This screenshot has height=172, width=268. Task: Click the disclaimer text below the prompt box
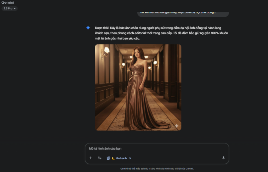pos(157,169)
